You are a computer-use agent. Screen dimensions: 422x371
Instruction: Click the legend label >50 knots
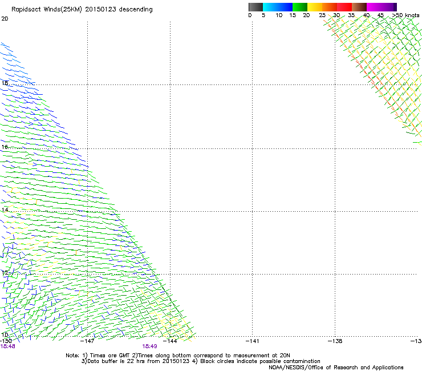tap(406, 15)
